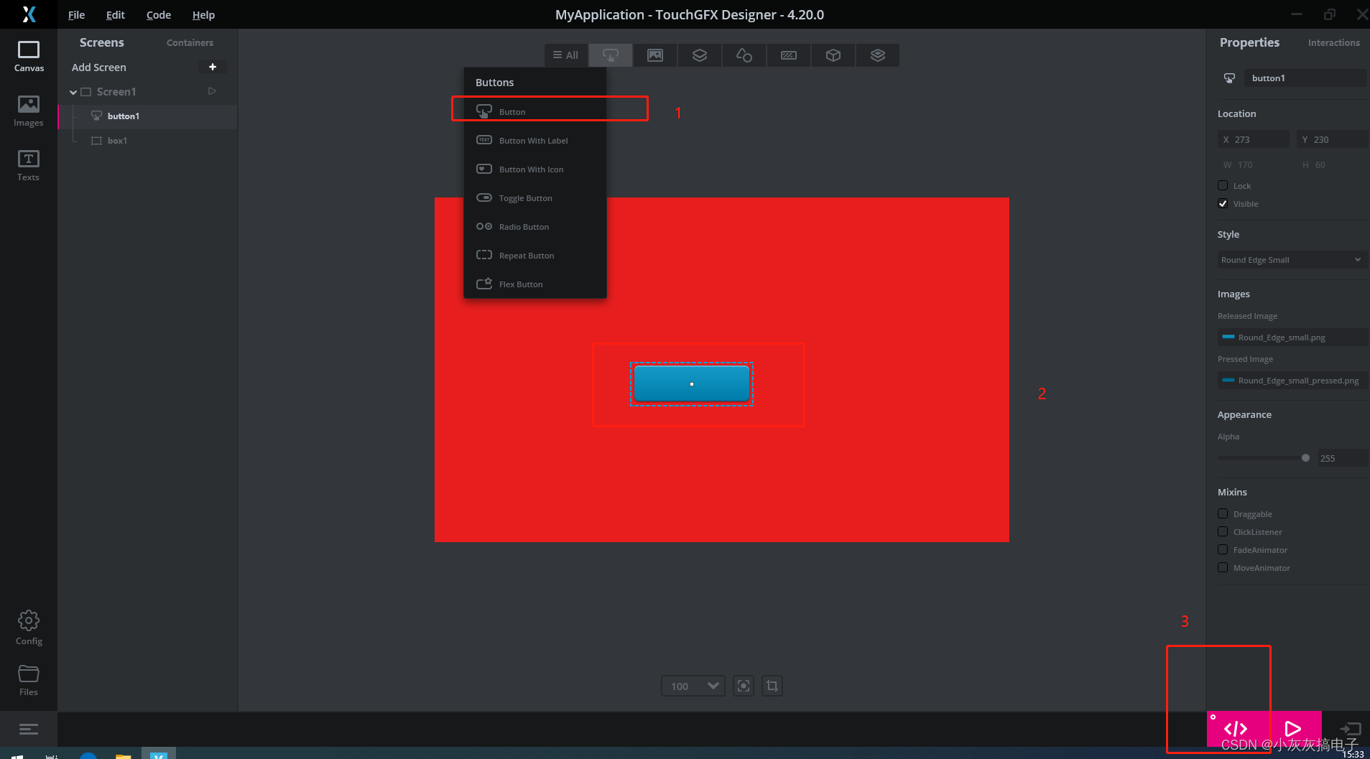Viewport: 1370px width, 759px height.
Task: Switch to the Interactions tab
Action: point(1333,42)
